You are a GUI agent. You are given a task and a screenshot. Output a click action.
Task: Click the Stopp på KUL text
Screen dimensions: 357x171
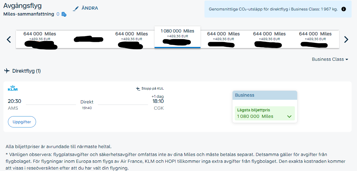pos(153,89)
